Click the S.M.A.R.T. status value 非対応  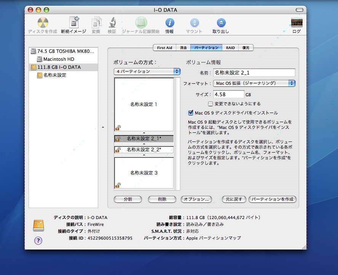tap(193, 231)
